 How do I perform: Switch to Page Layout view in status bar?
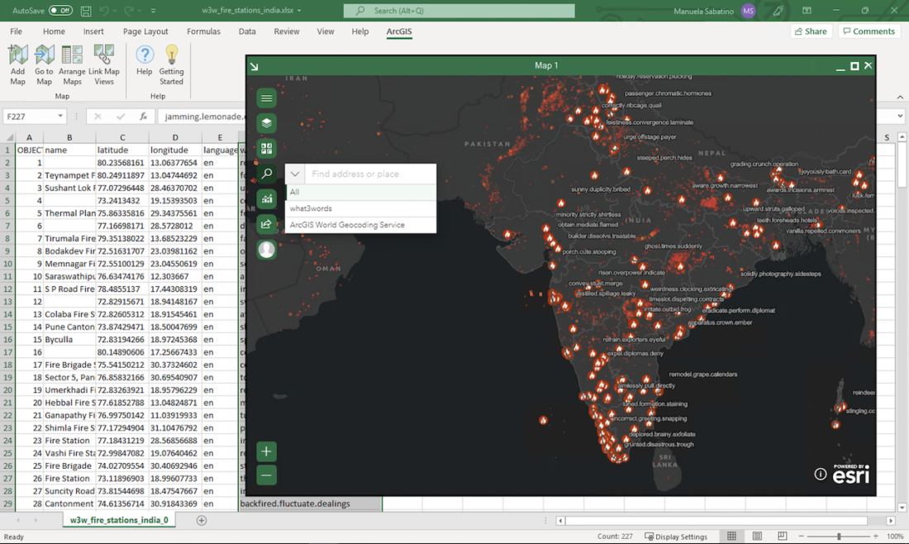click(x=757, y=537)
